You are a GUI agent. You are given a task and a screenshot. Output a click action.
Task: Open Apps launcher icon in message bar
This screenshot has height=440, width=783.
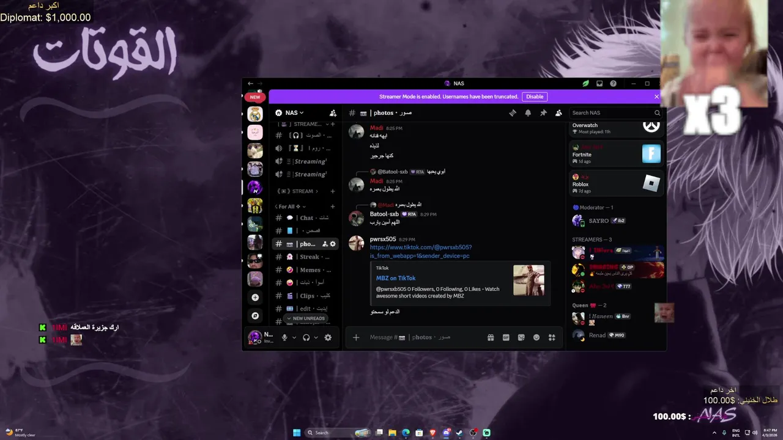[x=552, y=337]
